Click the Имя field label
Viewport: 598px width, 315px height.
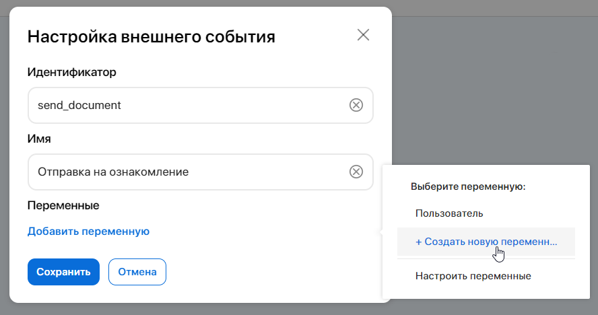[39, 139]
